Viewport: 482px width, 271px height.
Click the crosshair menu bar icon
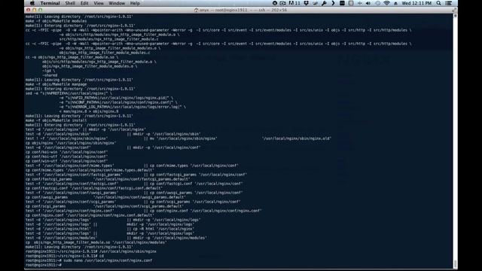(x=360, y=3)
